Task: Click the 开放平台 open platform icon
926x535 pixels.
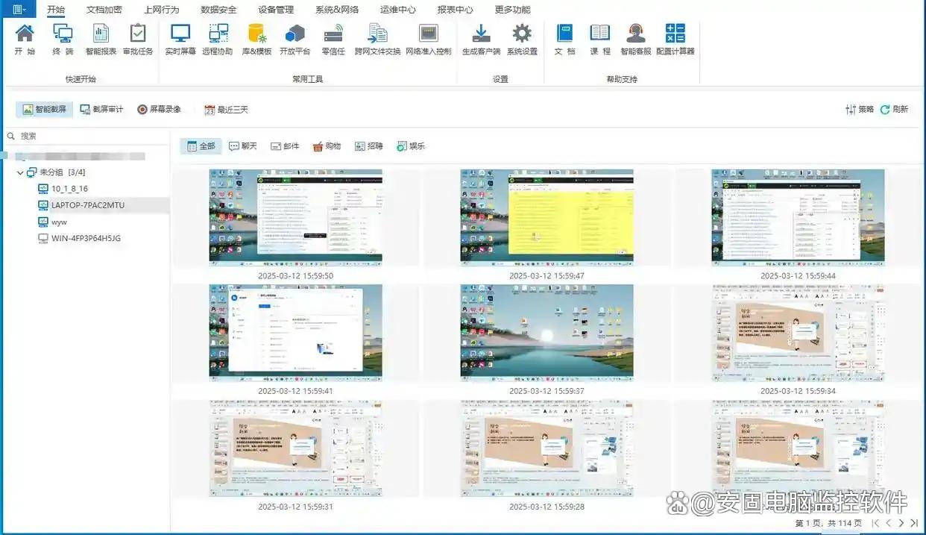Action: click(x=295, y=40)
